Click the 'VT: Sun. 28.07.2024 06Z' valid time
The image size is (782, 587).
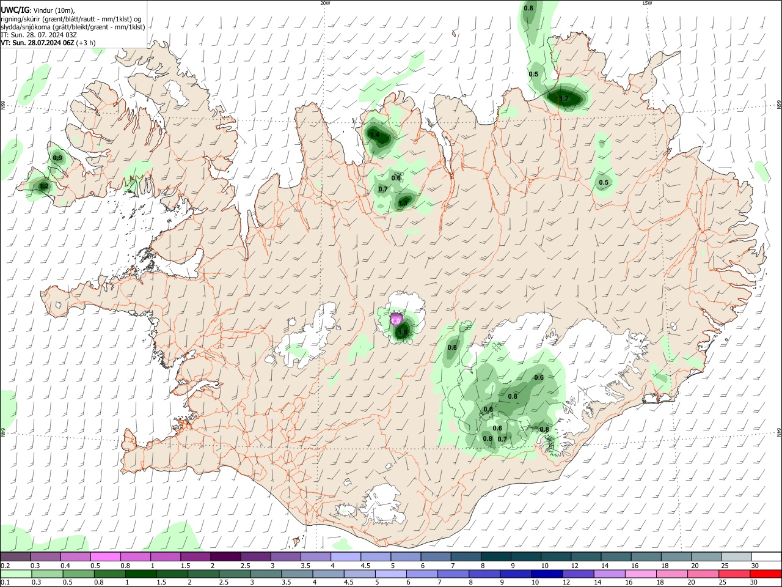click(x=36, y=43)
